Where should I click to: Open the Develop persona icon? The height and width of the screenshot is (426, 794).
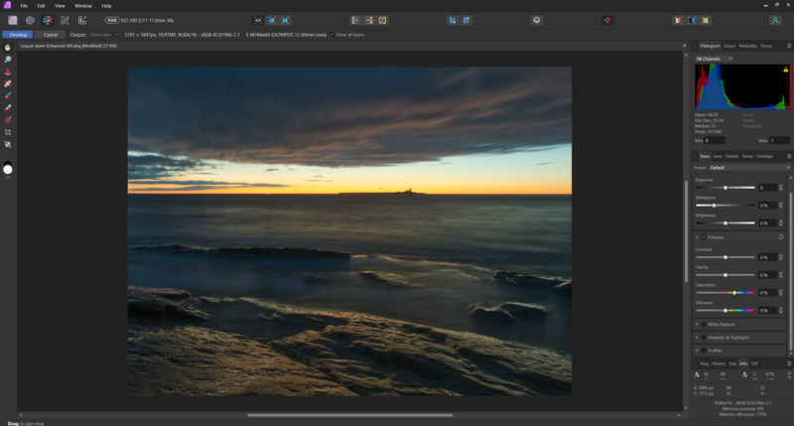click(x=47, y=20)
